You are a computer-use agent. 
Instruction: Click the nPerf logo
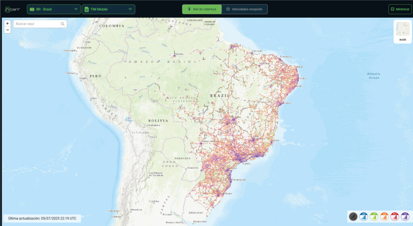pos(13,10)
